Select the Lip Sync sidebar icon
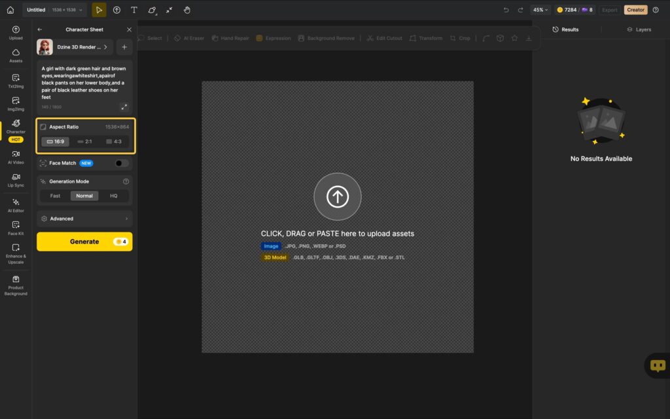This screenshot has width=670, height=419. point(16,179)
